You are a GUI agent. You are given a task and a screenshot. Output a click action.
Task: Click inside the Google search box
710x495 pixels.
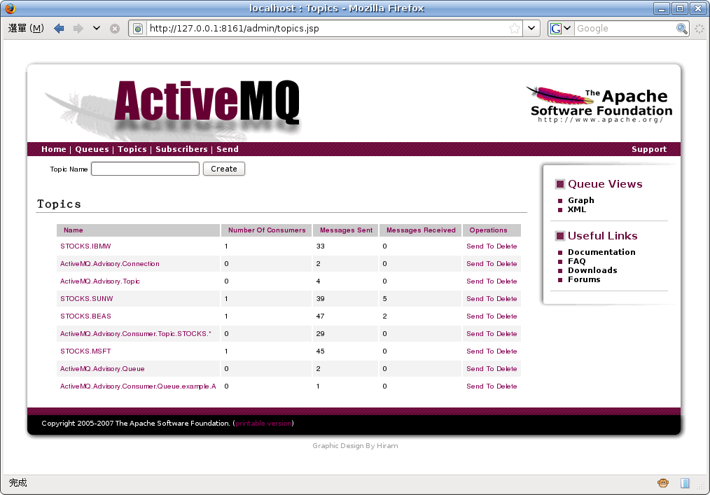click(x=625, y=29)
